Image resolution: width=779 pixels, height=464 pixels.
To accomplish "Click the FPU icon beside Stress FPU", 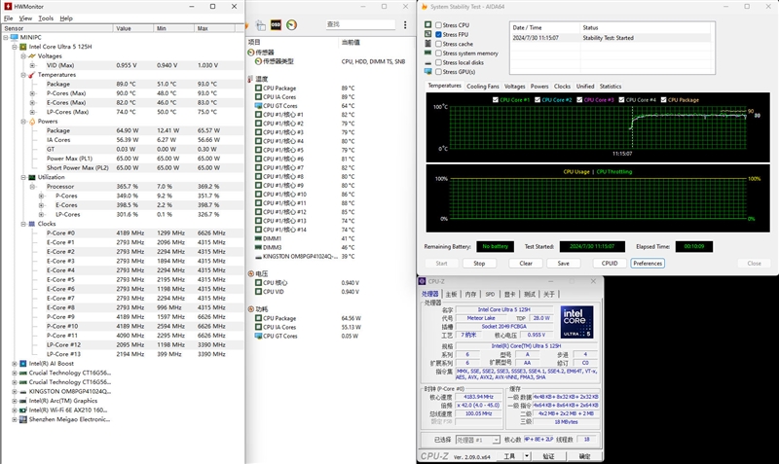I will click(427, 34).
